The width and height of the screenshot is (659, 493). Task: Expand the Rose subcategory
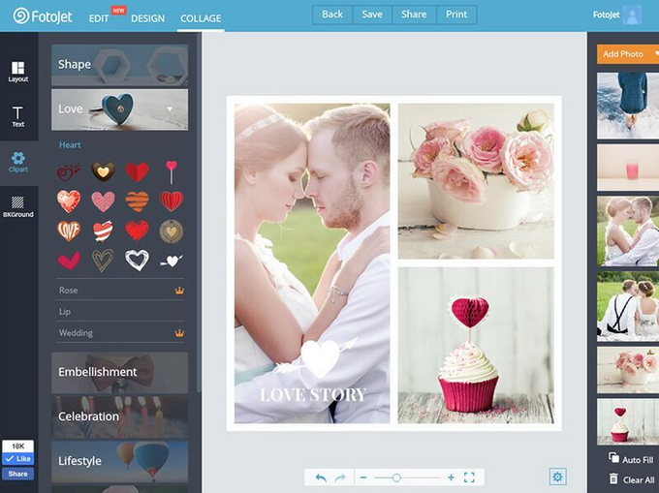pos(120,291)
